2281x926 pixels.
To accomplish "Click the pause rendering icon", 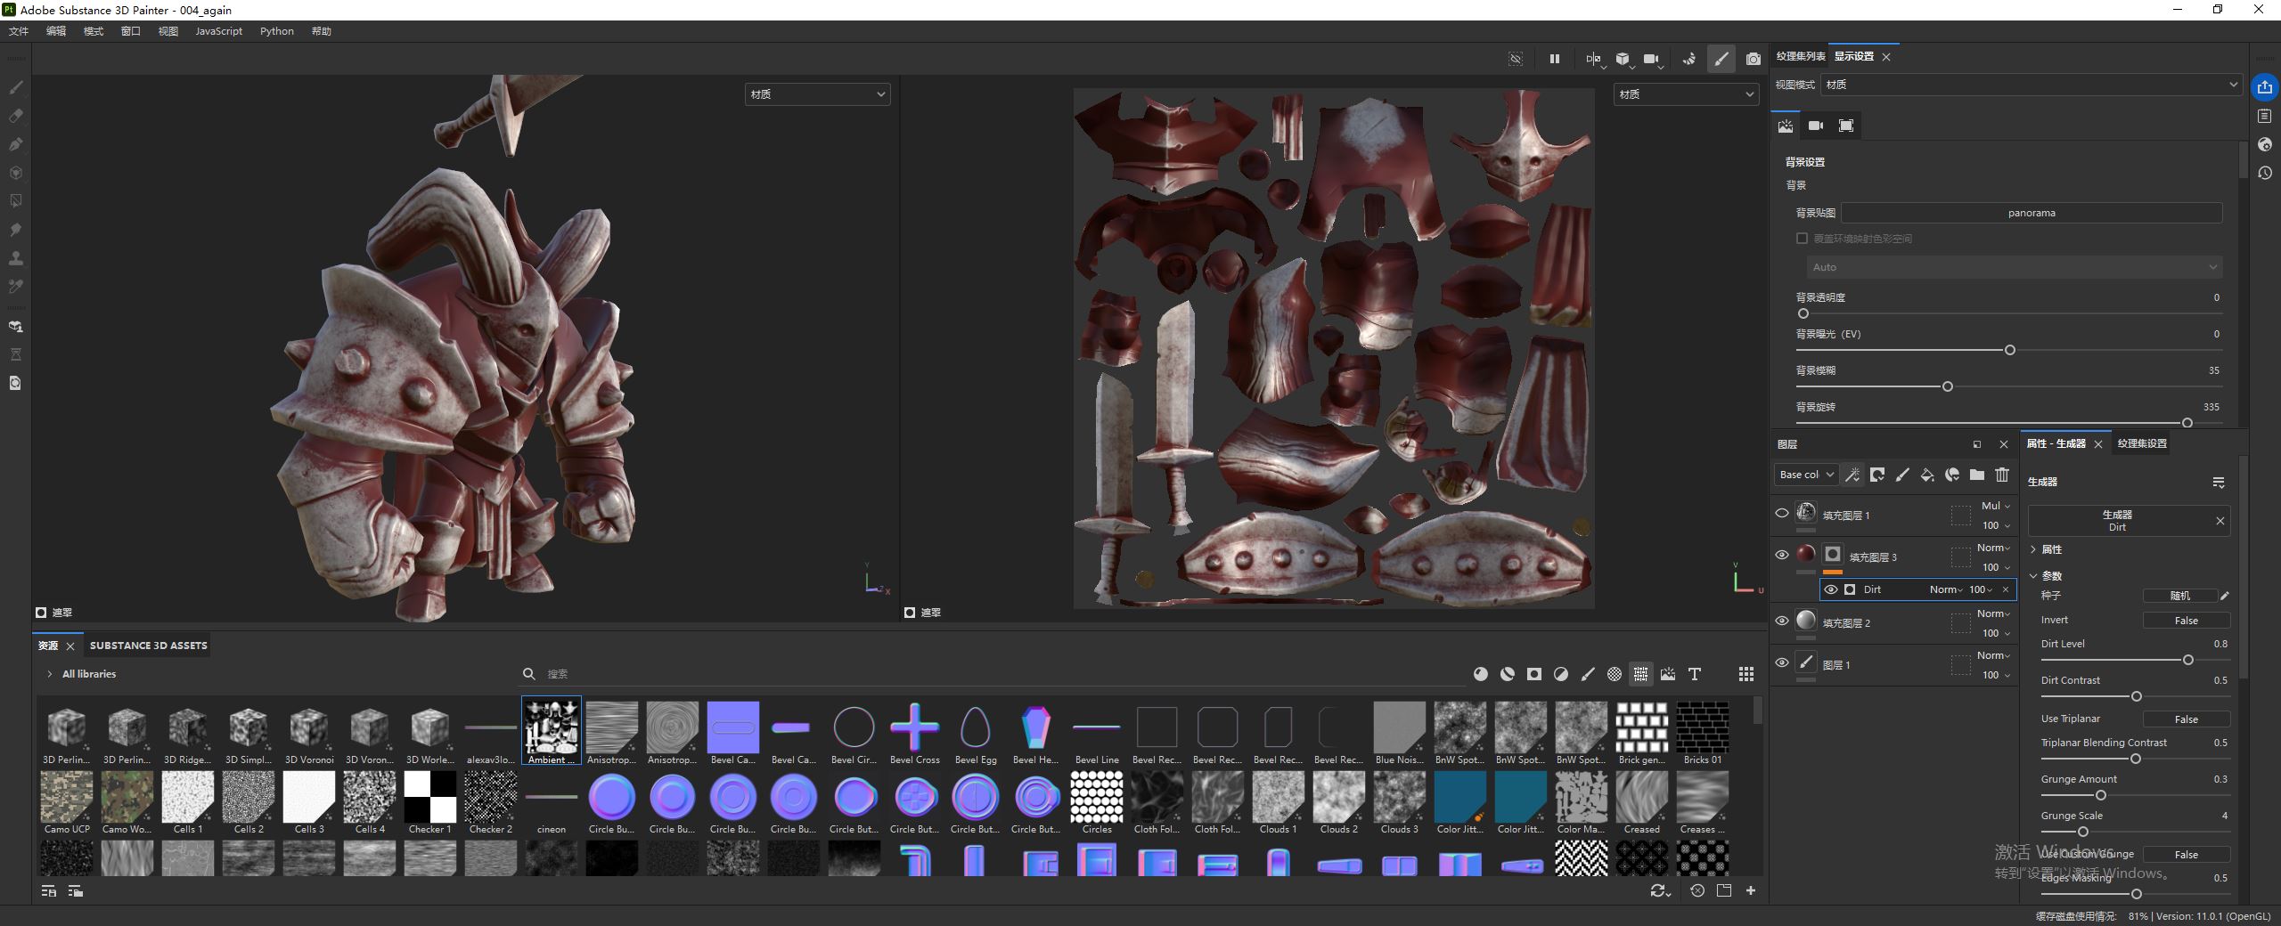I will tap(1554, 60).
